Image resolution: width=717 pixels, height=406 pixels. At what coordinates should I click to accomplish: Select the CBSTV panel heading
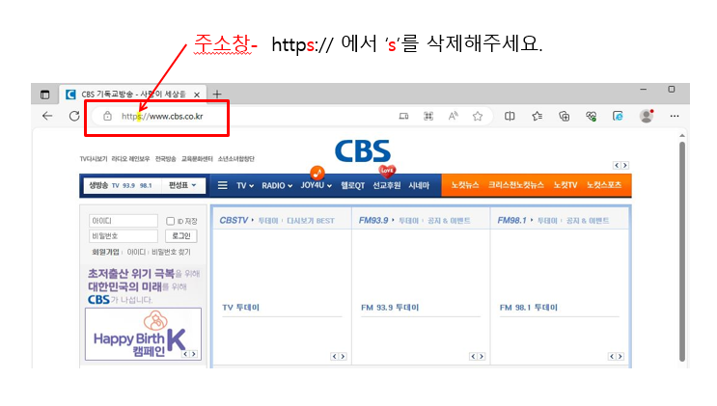(234, 221)
